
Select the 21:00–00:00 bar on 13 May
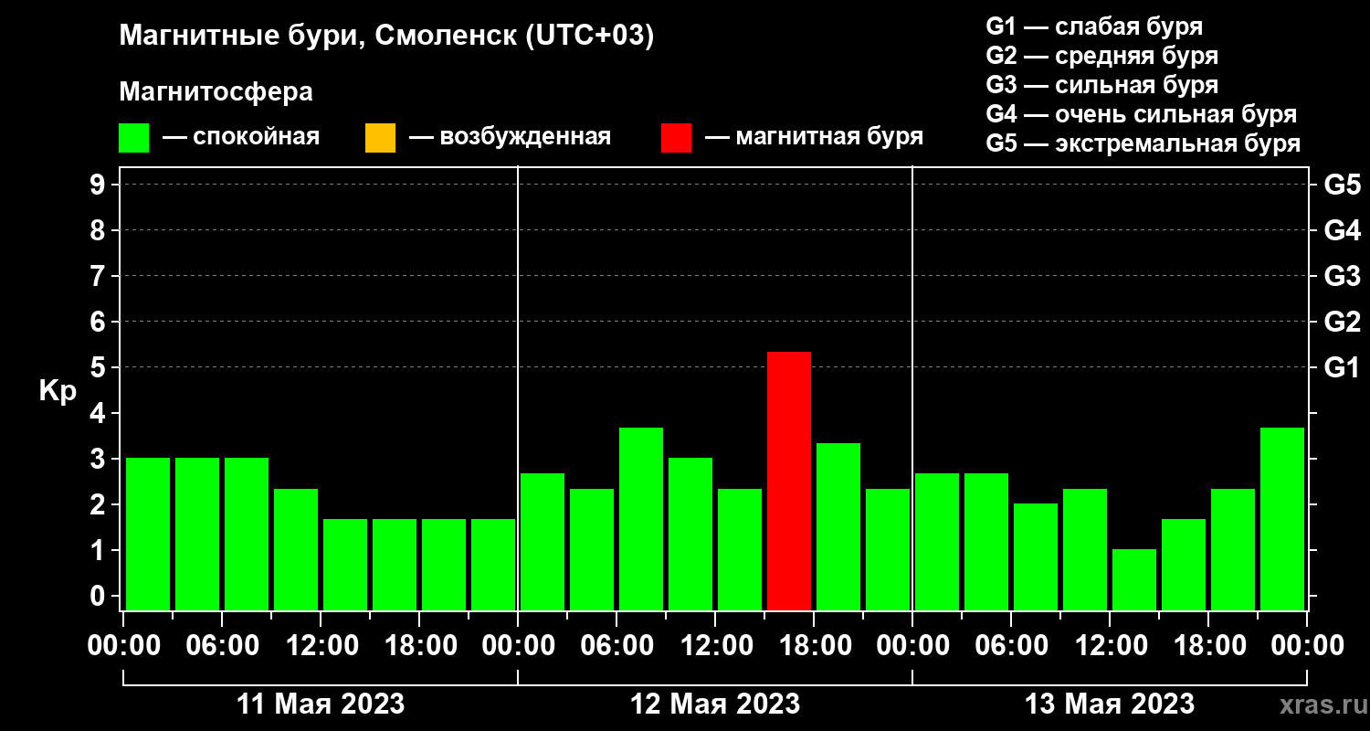coord(1282,519)
